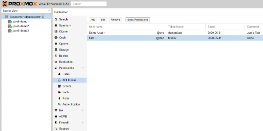Viewport: 263px width, 131px height.
Task: Collapse the Permissions section arrow
Action: [x=83, y=68]
